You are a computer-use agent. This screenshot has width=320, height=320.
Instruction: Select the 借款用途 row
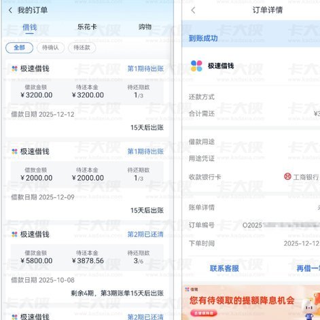pyautogui.click(x=251, y=142)
